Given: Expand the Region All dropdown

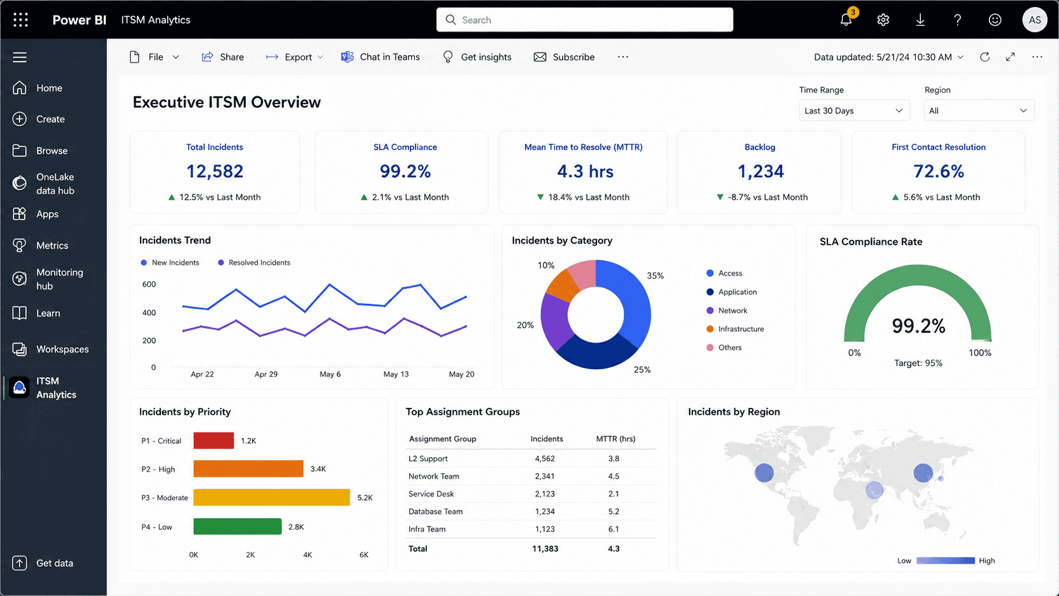Looking at the screenshot, I should (x=979, y=110).
